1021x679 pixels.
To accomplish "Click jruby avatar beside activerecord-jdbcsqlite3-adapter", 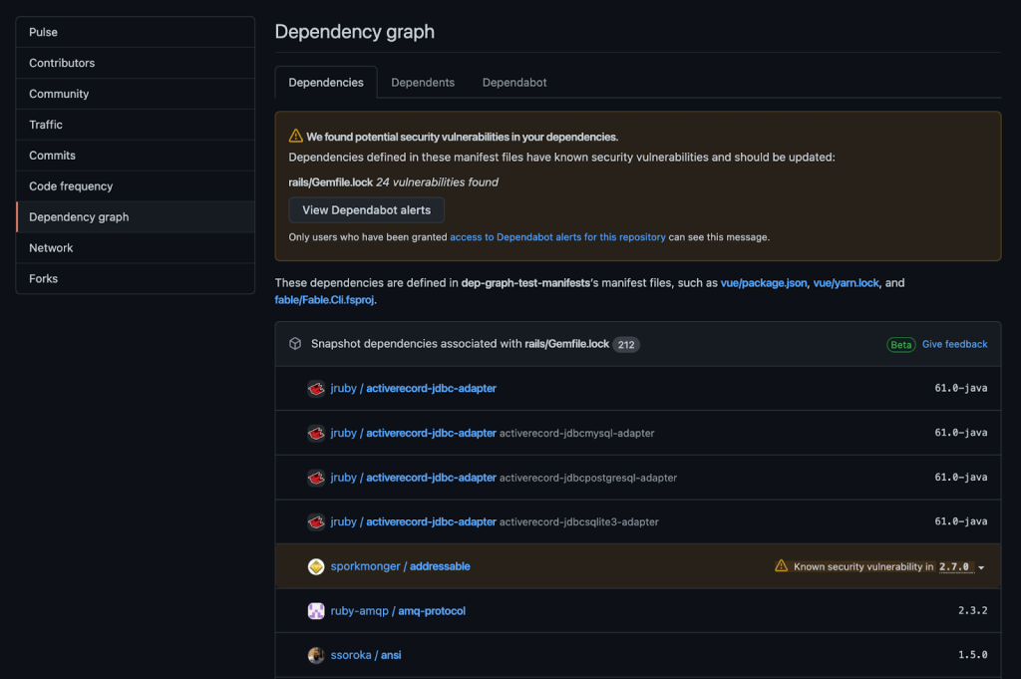I will 316,521.
